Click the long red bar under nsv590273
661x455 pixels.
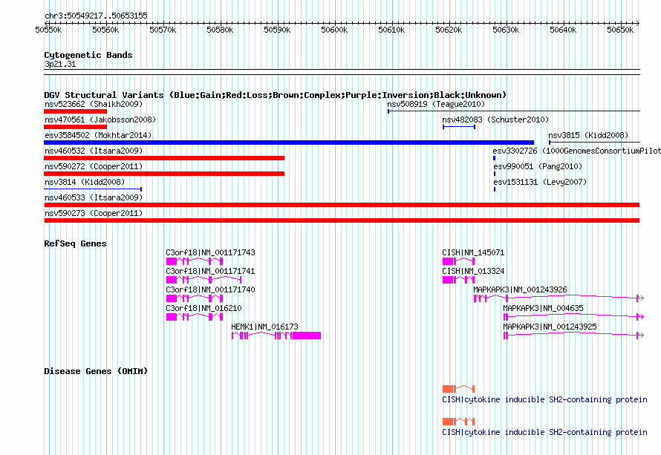click(x=342, y=220)
